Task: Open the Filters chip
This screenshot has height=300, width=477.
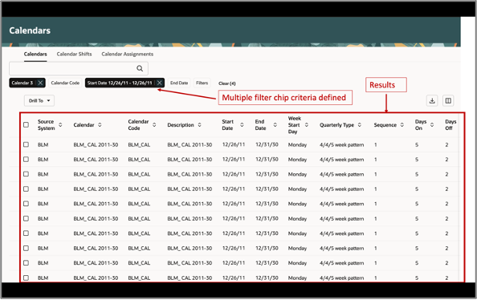Action: (202, 83)
